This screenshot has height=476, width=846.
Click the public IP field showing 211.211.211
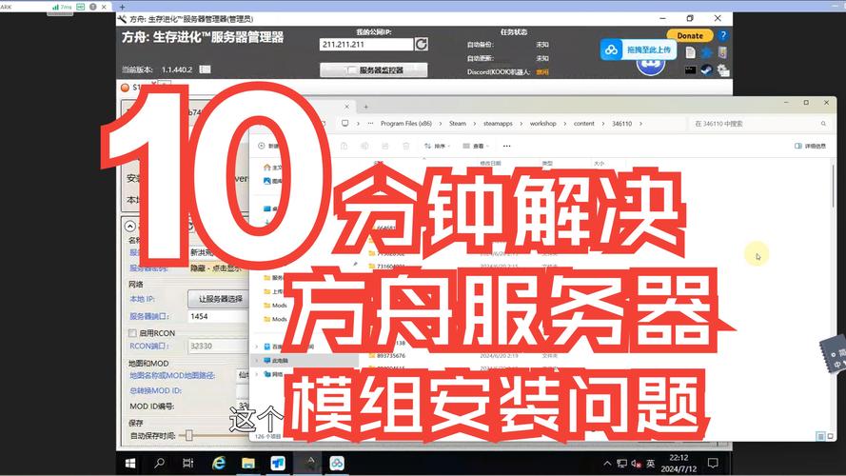[365, 44]
